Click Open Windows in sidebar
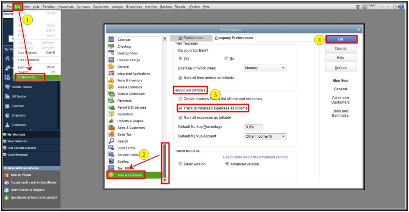Screen dimensions: 409x212 click(17, 155)
